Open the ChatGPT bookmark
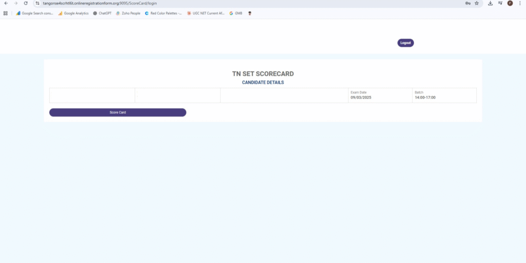 [102, 13]
